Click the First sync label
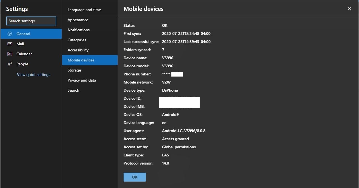This screenshot has height=188, width=359. pos(132,34)
